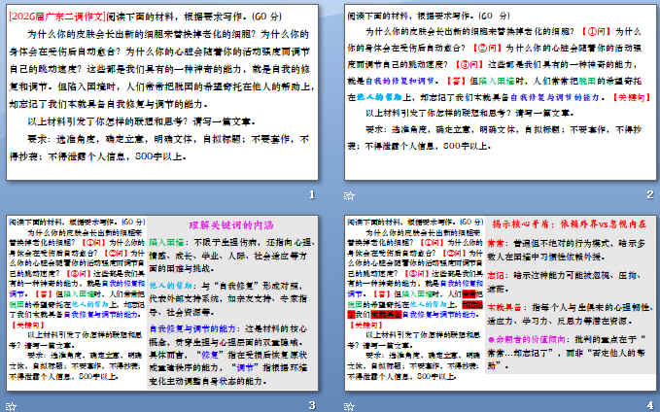Click slide number 3 label
660x412 pixels.
tap(311, 404)
